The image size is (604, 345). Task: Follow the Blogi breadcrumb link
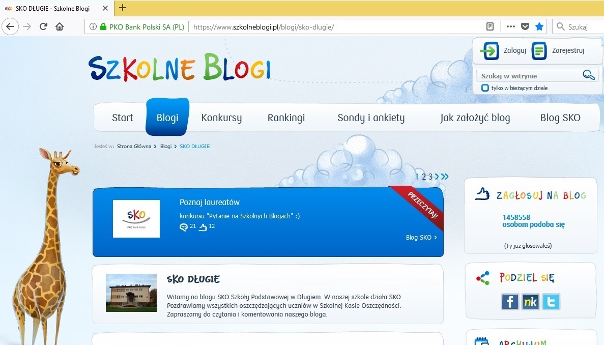point(166,147)
